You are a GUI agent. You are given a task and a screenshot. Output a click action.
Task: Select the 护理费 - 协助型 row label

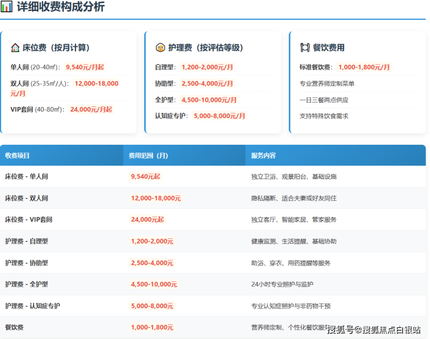coord(27,263)
